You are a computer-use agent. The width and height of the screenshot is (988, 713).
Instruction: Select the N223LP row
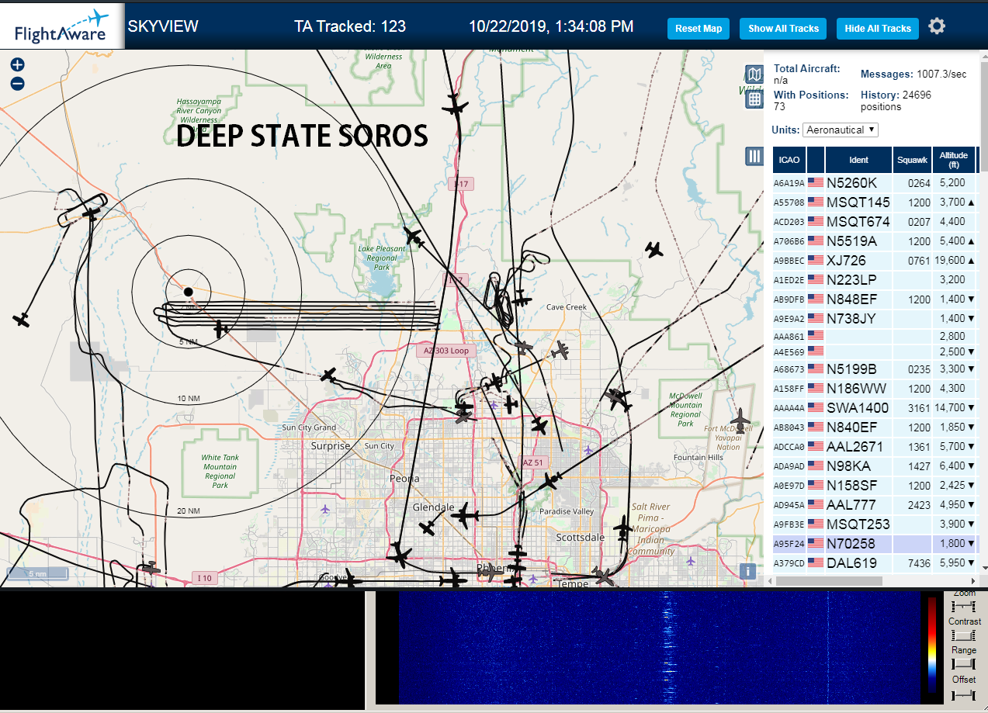point(875,279)
